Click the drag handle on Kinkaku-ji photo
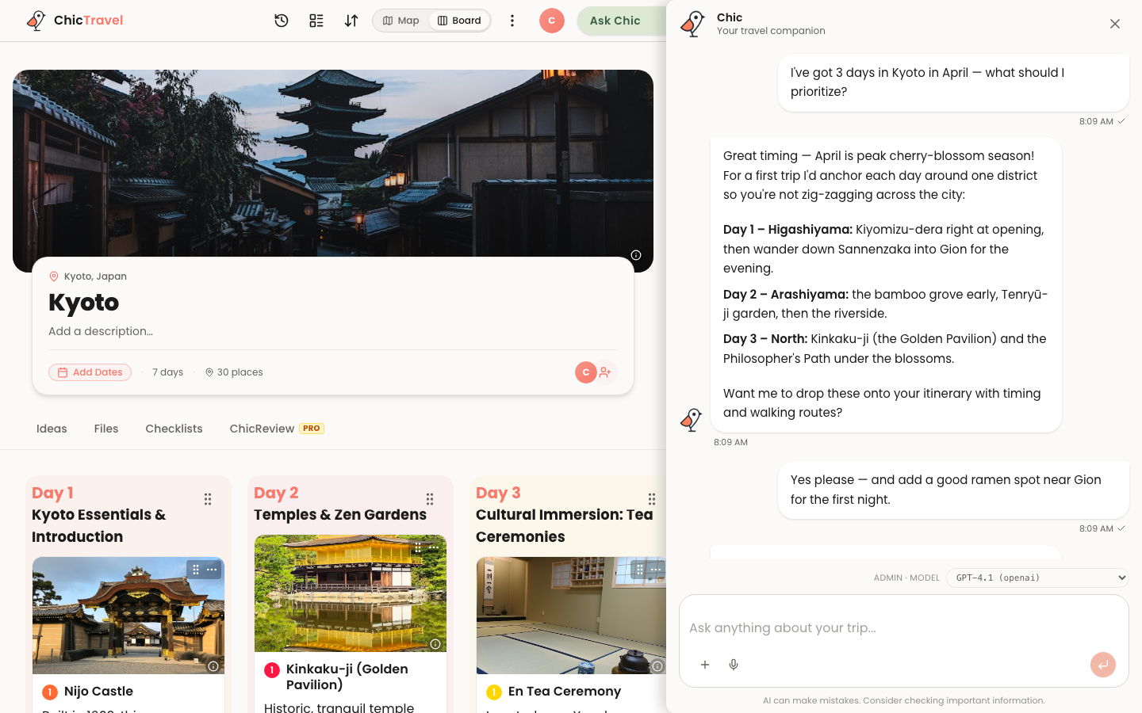The height and width of the screenshot is (713, 1142). [418, 547]
